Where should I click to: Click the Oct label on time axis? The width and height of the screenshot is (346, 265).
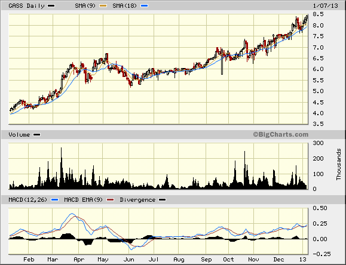pos(228,260)
